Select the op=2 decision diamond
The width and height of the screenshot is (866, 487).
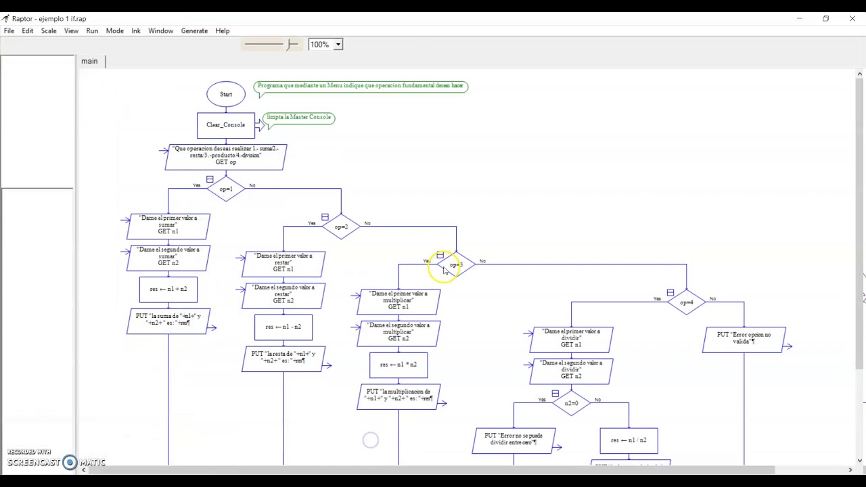[341, 227]
